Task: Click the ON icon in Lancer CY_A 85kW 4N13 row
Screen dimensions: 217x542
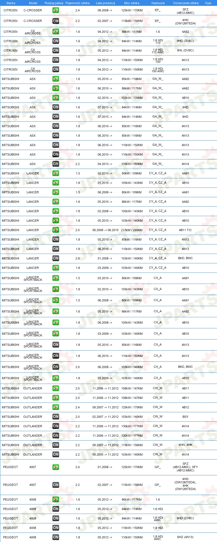Action: pos(56,239)
